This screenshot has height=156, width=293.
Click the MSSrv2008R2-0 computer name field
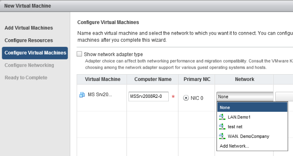[x=148, y=97]
